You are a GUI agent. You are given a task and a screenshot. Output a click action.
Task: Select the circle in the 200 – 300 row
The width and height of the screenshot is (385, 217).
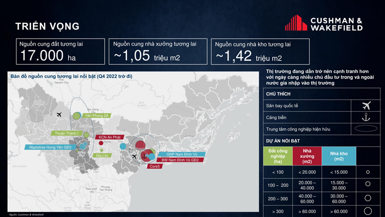tap(368, 197)
